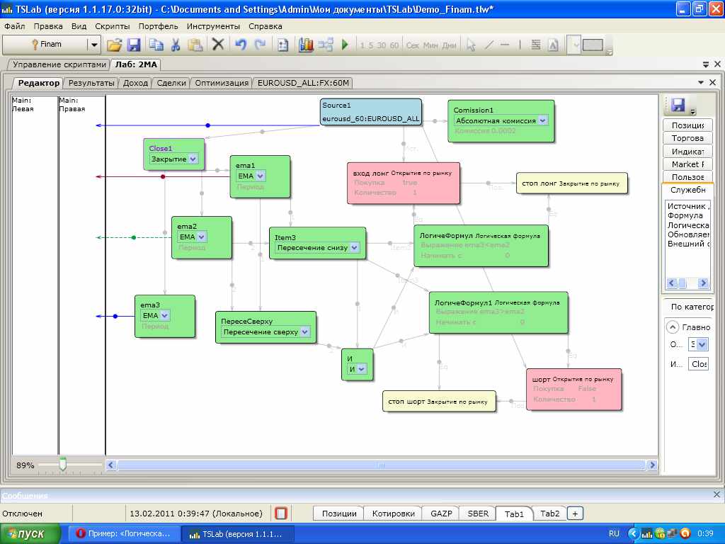
Task: Click the Позиции category button in right panel
Action: tap(687, 125)
